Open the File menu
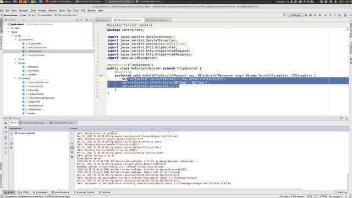The image size is (352, 198). [x=2, y=10]
